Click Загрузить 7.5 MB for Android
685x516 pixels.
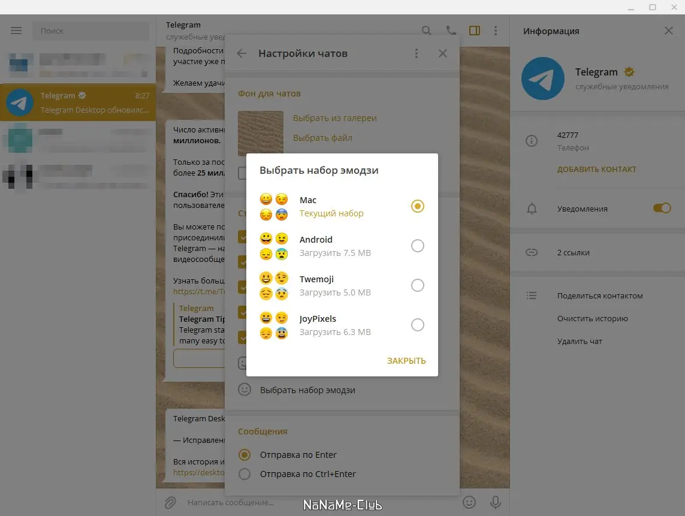(335, 253)
